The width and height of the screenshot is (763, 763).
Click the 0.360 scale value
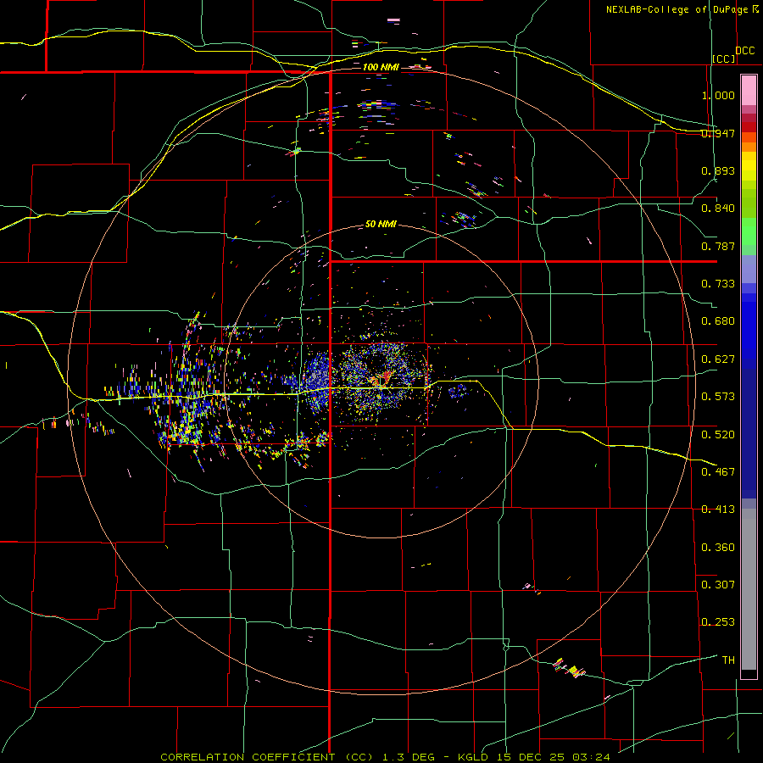(718, 548)
